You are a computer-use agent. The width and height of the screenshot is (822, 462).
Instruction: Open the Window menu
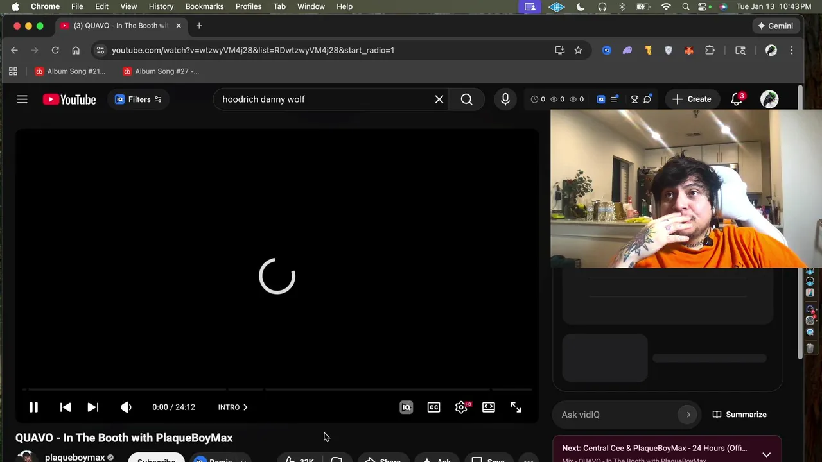[x=311, y=6]
